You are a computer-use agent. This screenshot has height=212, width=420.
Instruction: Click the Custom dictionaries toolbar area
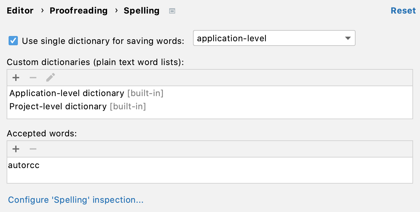coord(198,78)
